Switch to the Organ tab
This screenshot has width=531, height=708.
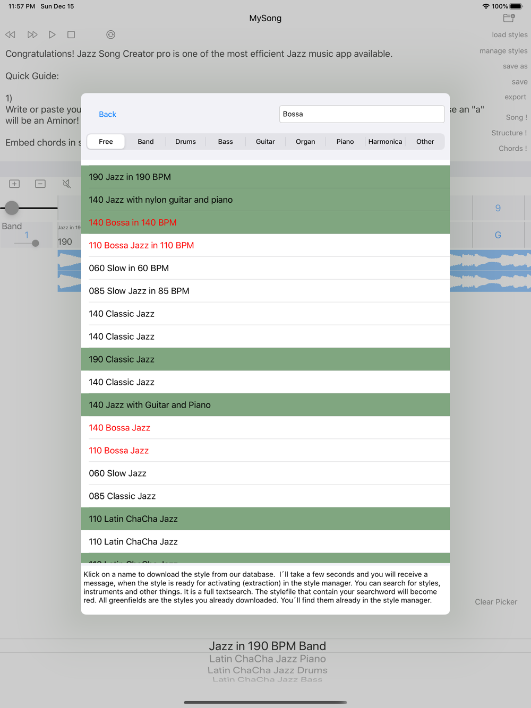pos(305,142)
